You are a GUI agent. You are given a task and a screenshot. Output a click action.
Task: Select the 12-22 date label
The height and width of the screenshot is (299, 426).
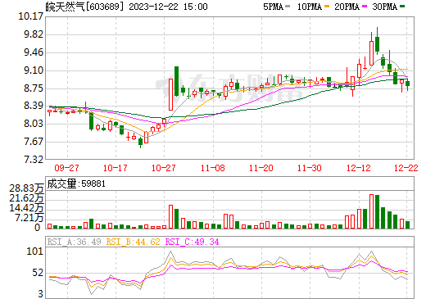[406, 168]
